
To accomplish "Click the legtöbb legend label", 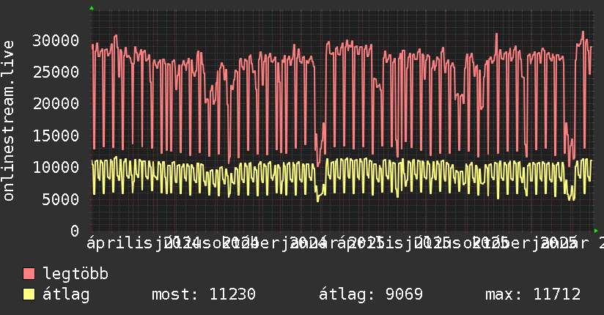I will pyautogui.click(x=75, y=274).
